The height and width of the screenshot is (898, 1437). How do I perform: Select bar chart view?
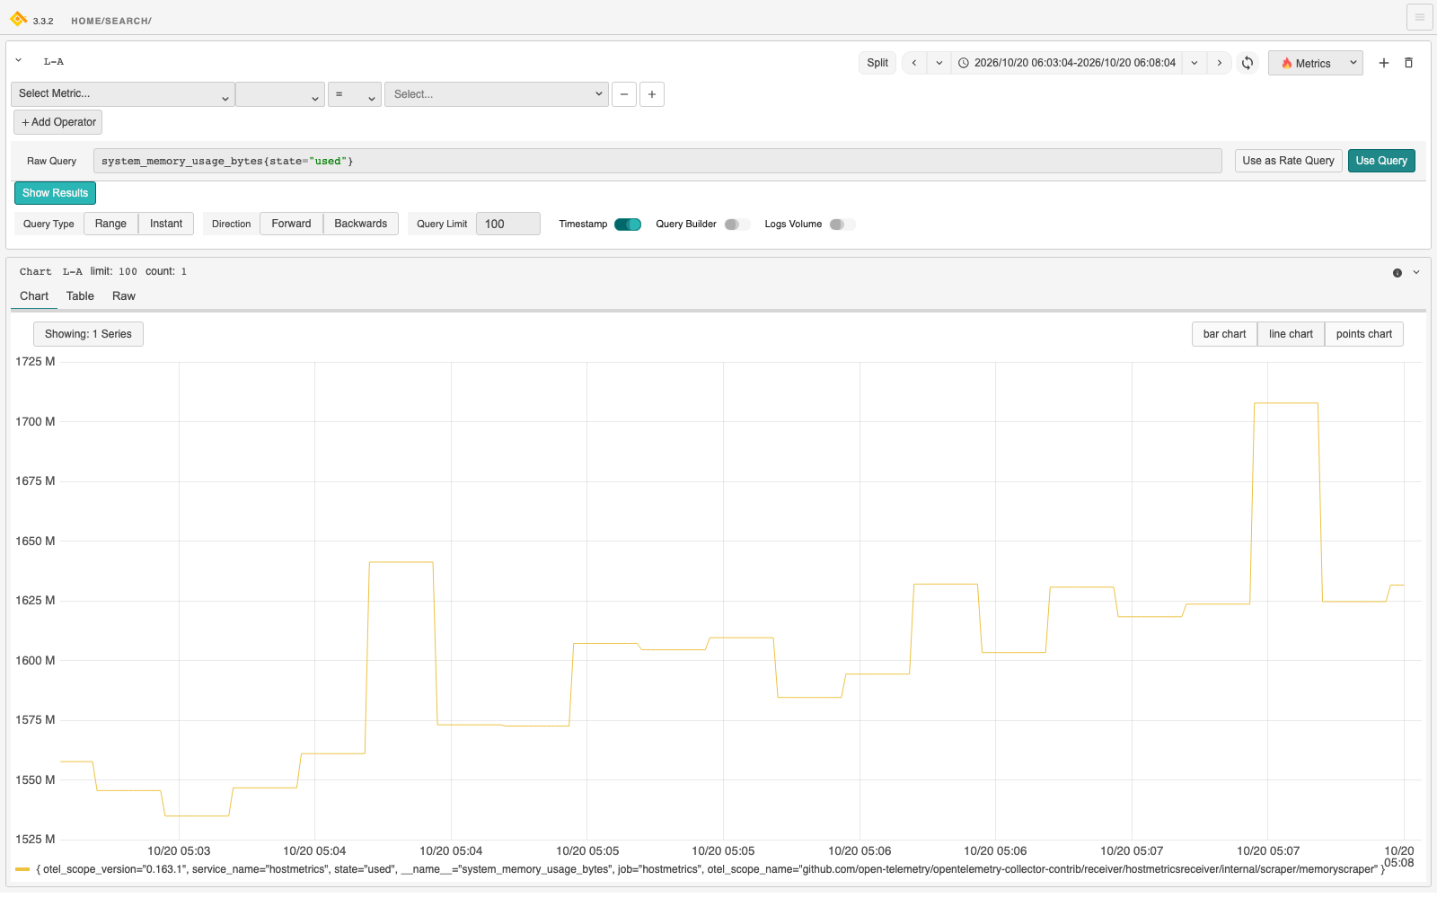pyautogui.click(x=1224, y=334)
